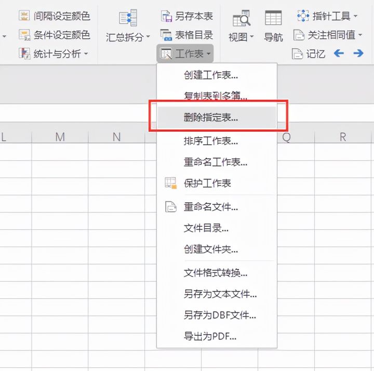Select 删除指定表... menu entry
Screen dimensions: 374x371
(x=217, y=117)
